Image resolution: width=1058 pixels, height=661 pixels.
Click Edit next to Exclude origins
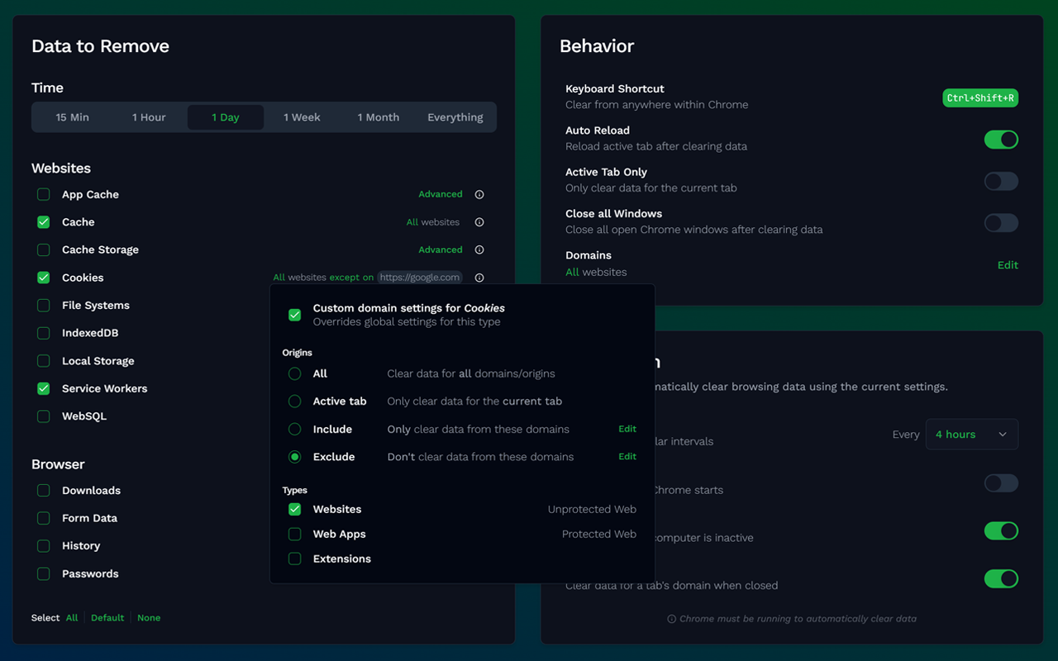pyautogui.click(x=627, y=457)
